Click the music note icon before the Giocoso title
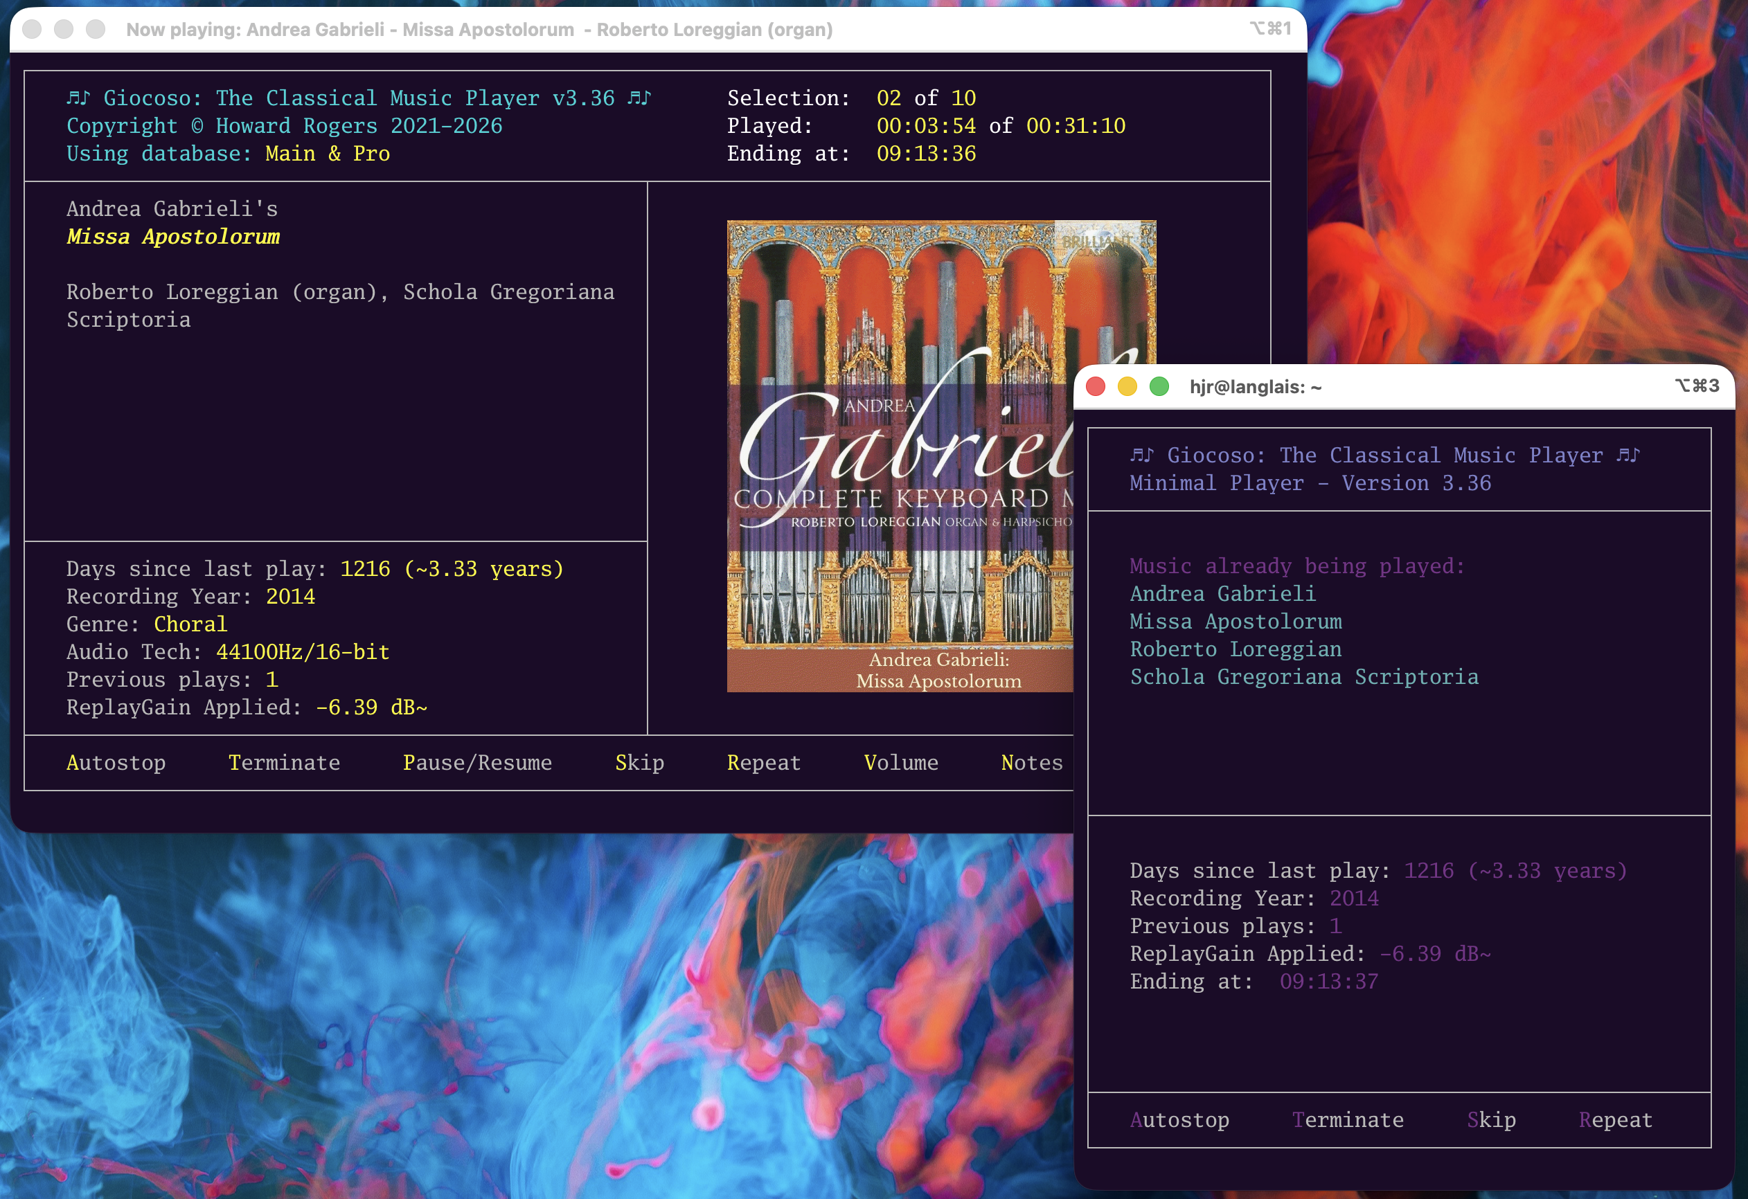The image size is (1748, 1199). [78, 98]
